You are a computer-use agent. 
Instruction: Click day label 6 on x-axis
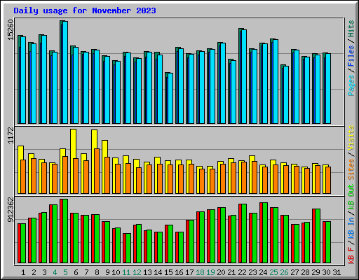76,272
